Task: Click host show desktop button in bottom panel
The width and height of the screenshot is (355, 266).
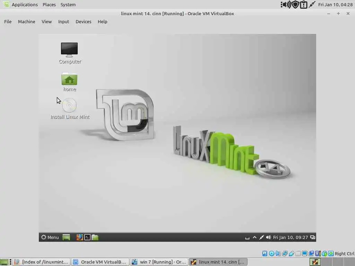Action: pyautogui.click(x=4, y=262)
